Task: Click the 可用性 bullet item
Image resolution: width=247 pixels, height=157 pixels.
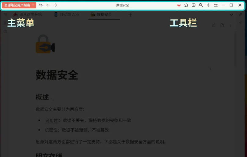Action: point(88,120)
